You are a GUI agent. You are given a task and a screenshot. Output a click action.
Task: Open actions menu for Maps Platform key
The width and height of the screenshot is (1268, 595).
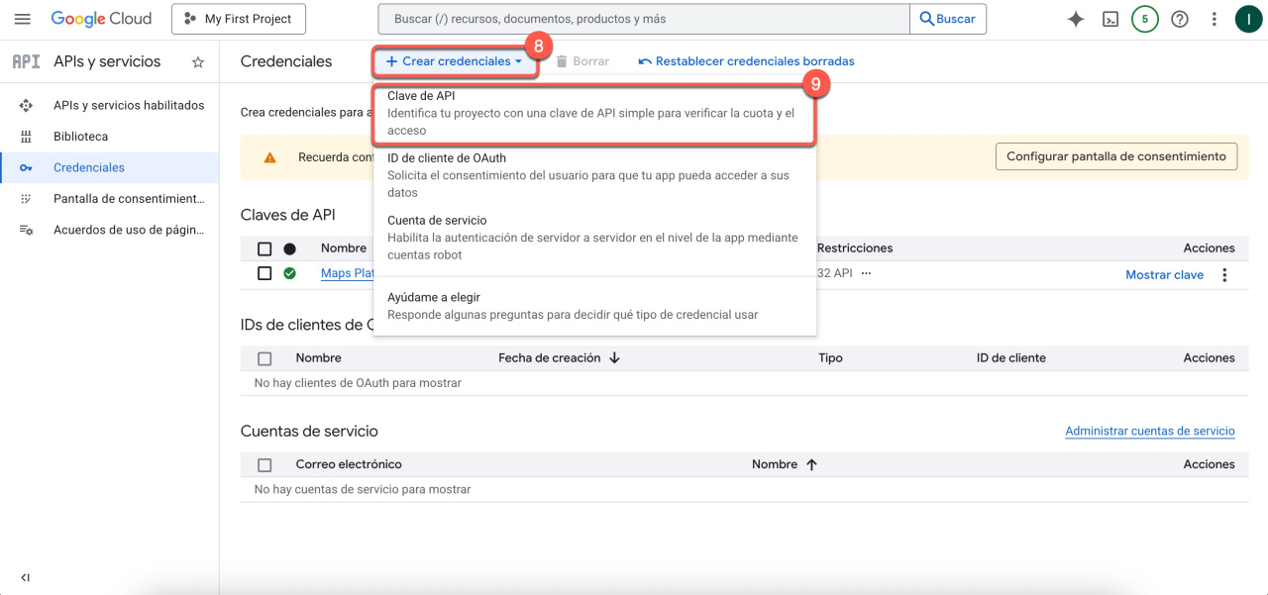click(x=1224, y=275)
